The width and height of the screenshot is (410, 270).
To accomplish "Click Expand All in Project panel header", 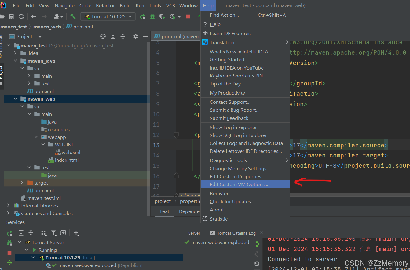I will tap(113, 36).
